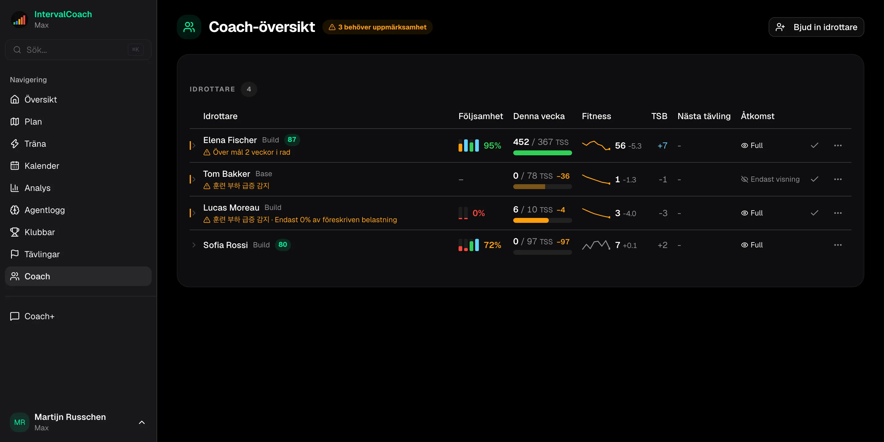Go to Kalender in sidebar

[78, 166]
